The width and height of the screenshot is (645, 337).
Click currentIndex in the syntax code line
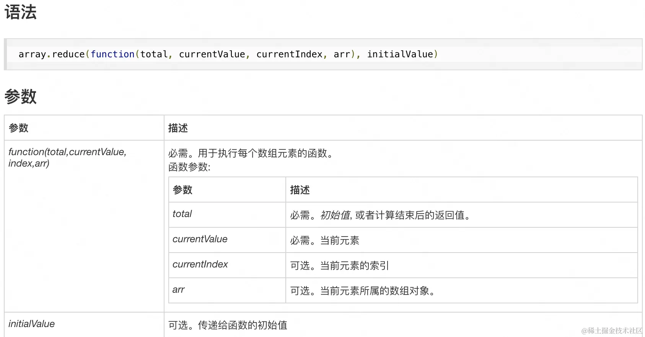point(289,54)
